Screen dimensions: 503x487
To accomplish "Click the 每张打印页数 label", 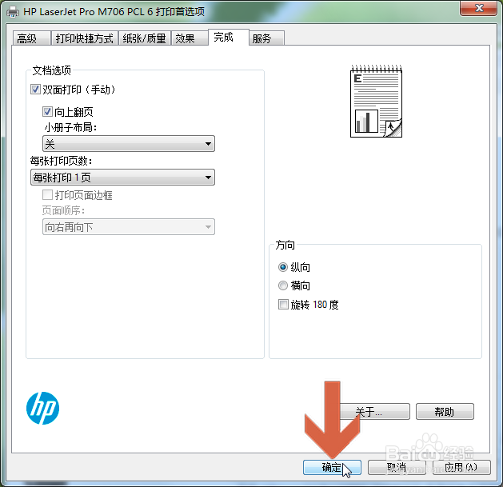I will [x=61, y=161].
